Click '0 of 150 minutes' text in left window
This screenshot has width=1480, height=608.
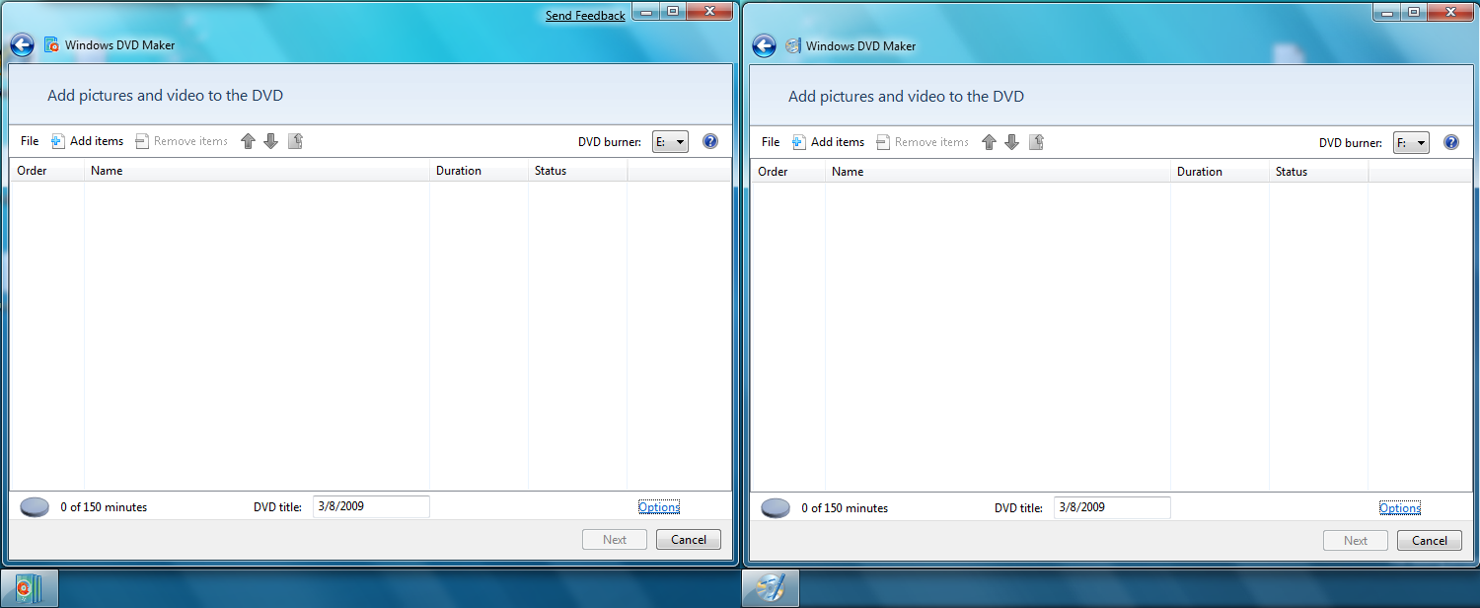104,507
